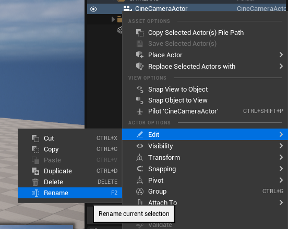288x229 pixels.
Task: Choose Group from Actor Options
Action: click(x=205, y=192)
